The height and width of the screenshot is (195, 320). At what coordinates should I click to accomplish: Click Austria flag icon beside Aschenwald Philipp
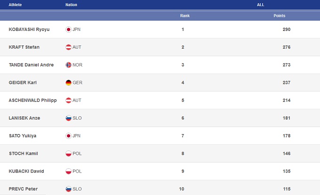68,100
